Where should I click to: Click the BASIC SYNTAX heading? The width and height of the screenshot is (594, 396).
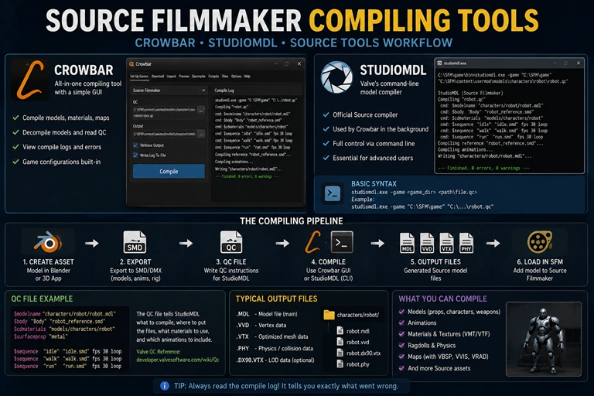click(374, 184)
